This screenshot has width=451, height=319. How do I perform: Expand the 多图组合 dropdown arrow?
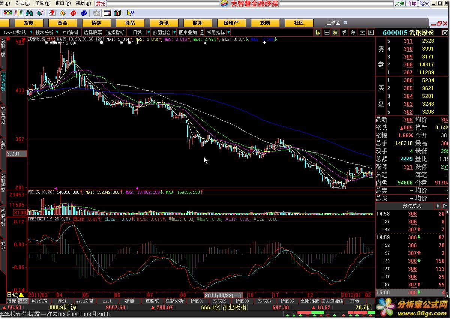click(174, 33)
